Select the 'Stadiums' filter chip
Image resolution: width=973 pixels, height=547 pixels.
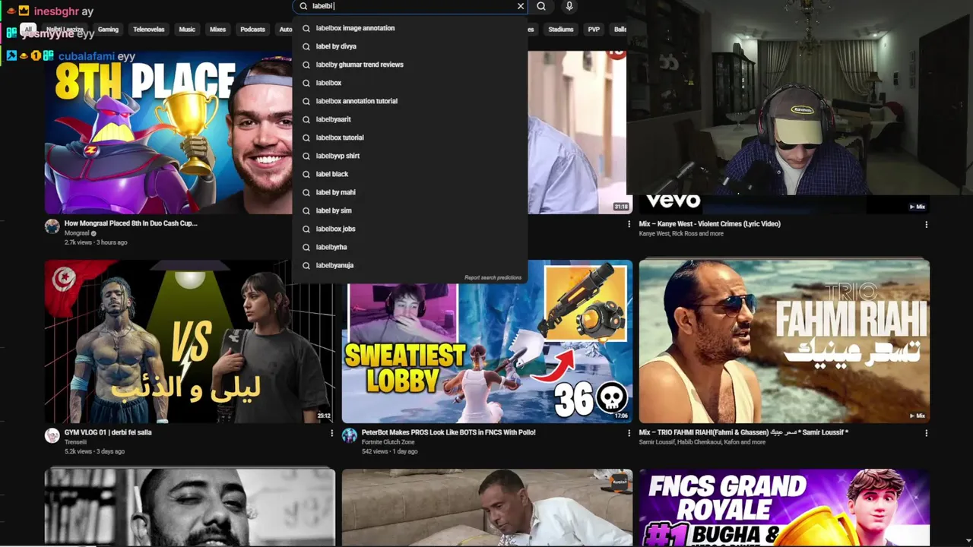pyautogui.click(x=561, y=30)
